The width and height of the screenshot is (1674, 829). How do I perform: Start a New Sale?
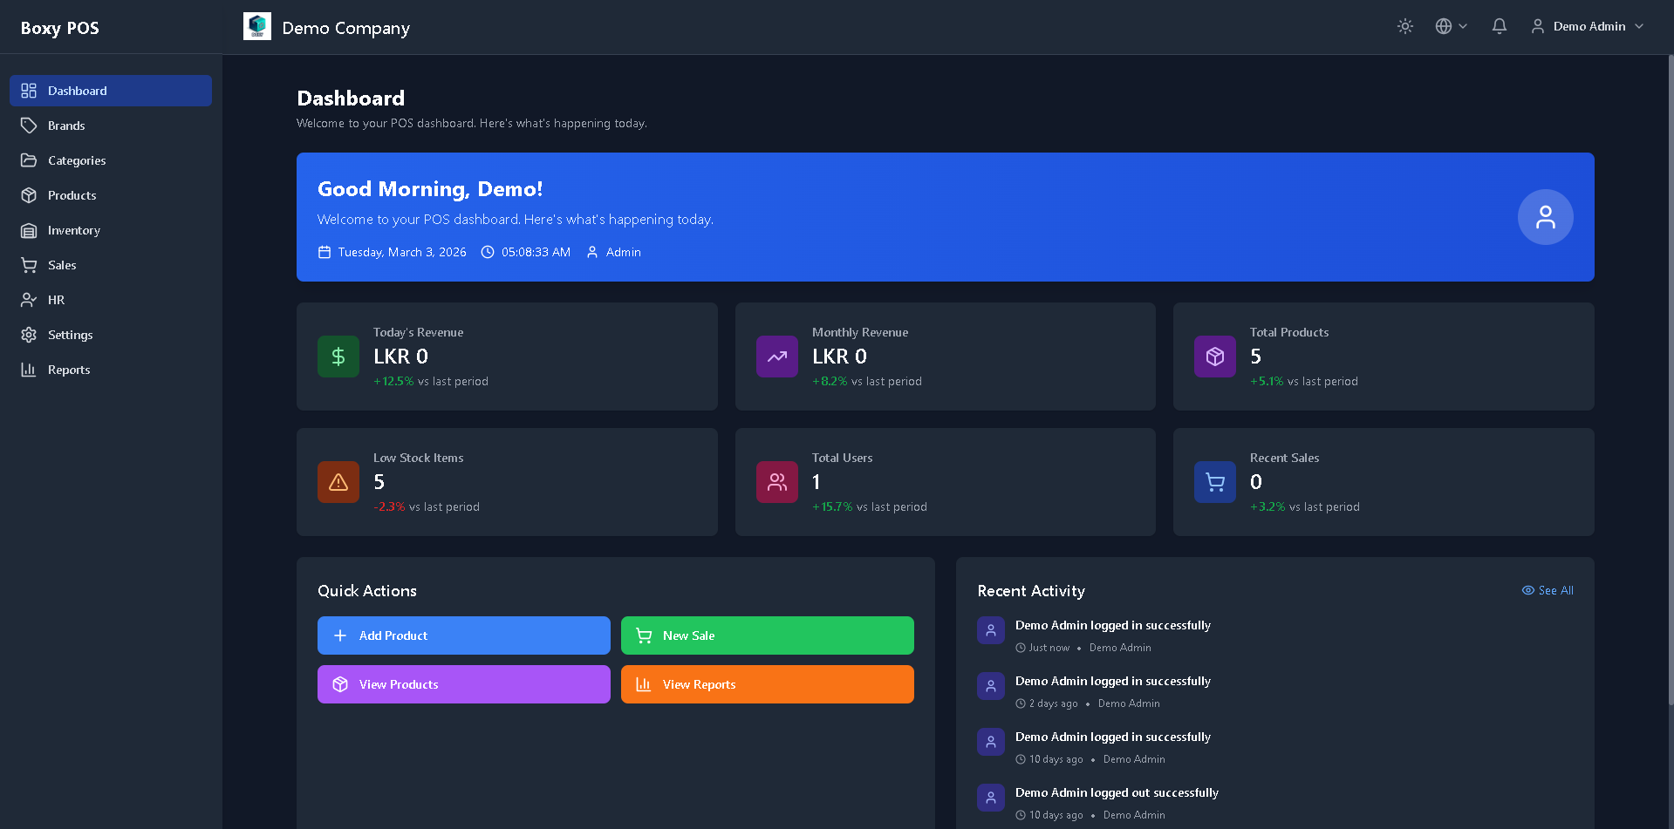click(768, 635)
